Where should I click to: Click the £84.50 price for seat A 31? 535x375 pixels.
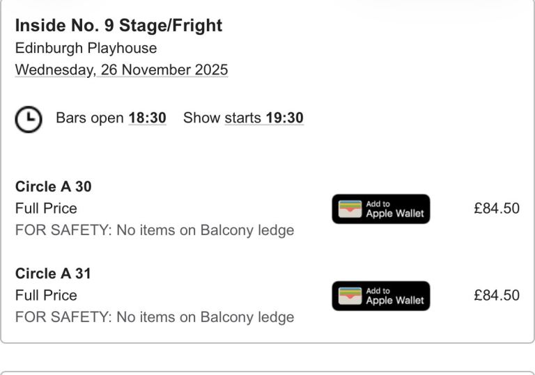pyautogui.click(x=496, y=296)
